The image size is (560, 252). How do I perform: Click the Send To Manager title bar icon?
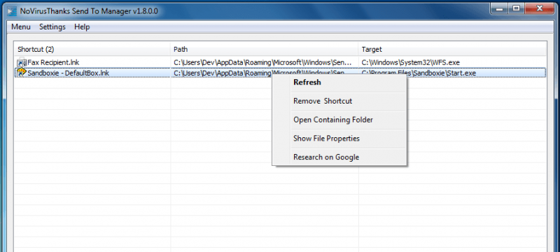click(11, 11)
